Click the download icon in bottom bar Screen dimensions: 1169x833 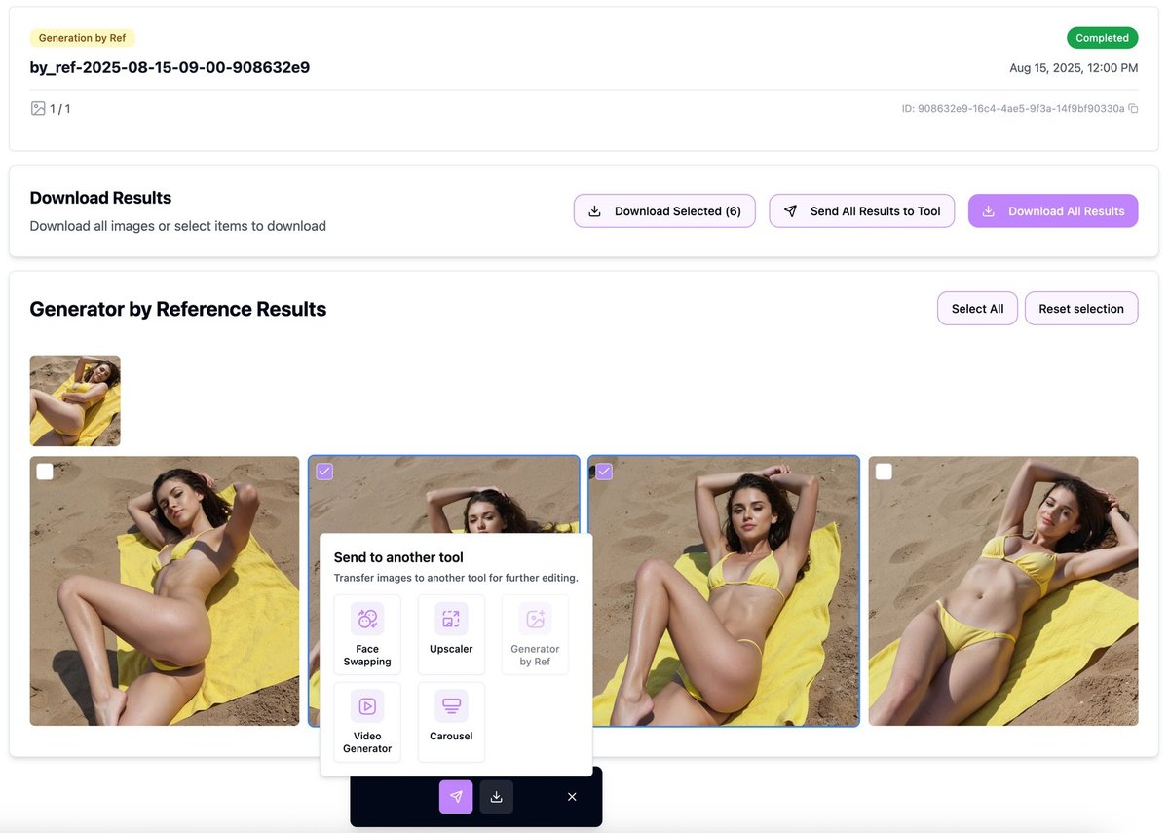coord(496,797)
